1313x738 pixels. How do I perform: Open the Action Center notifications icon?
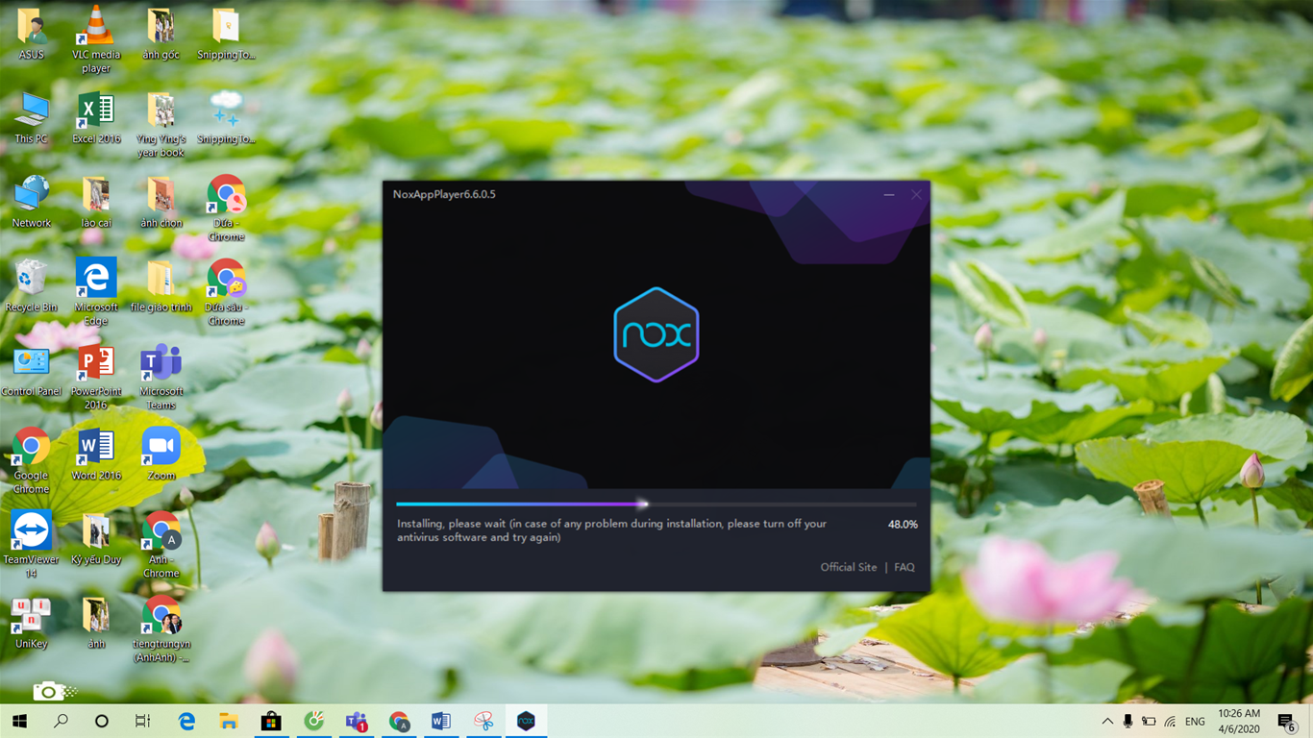1286,721
